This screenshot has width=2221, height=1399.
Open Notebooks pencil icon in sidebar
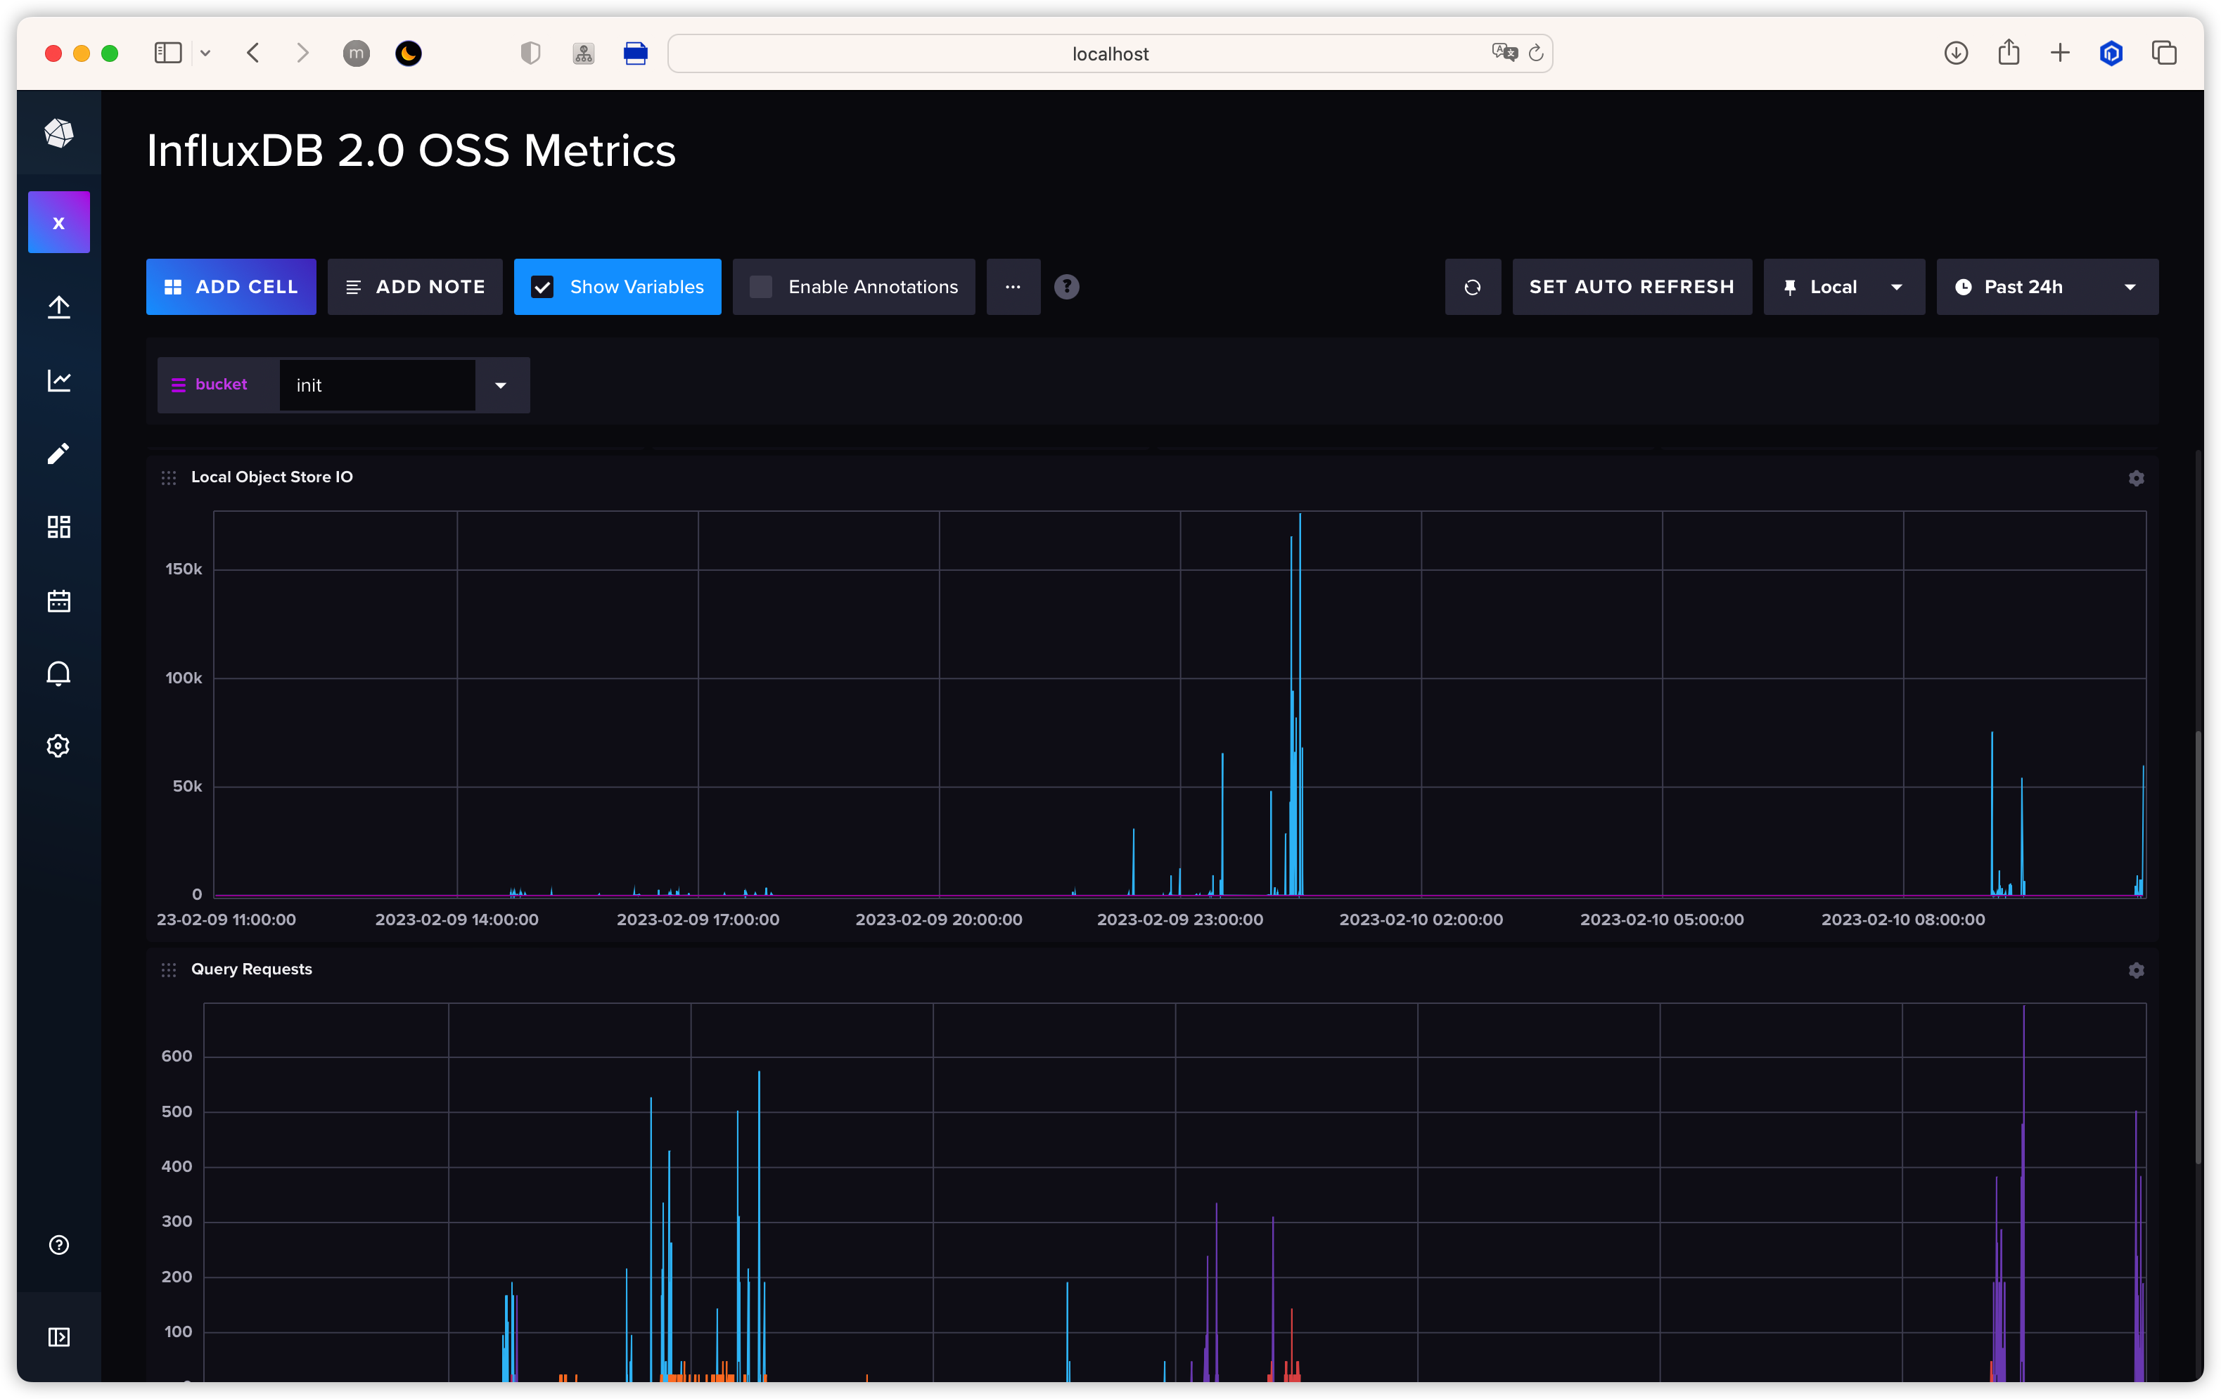click(58, 453)
